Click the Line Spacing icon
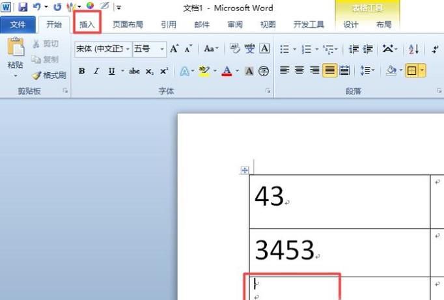The image size is (444, 300). [365, 70]
